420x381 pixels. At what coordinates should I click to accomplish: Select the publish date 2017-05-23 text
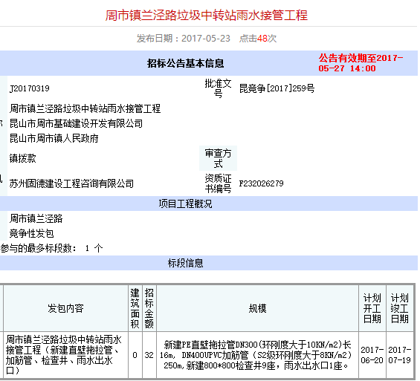coord(206,39)
